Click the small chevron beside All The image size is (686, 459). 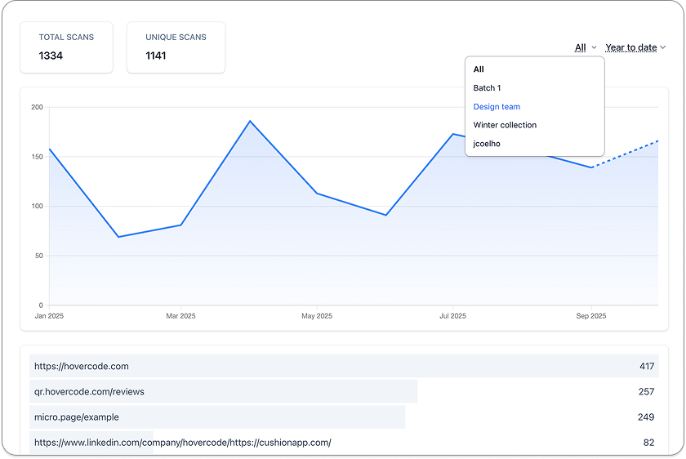pyautogui.click(x=594, y=47)
